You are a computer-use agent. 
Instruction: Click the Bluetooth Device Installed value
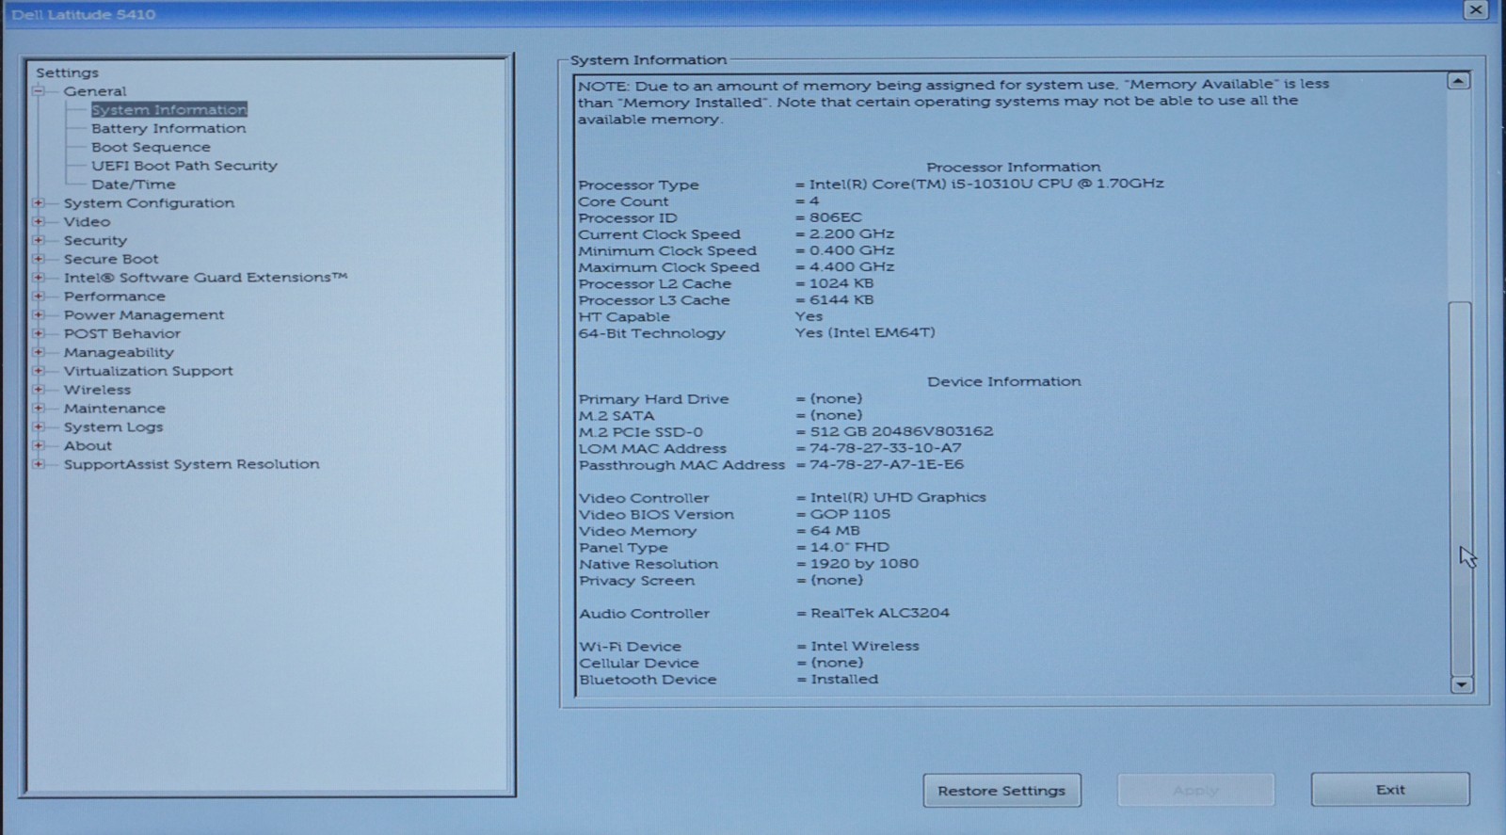[x=844, y=679]
